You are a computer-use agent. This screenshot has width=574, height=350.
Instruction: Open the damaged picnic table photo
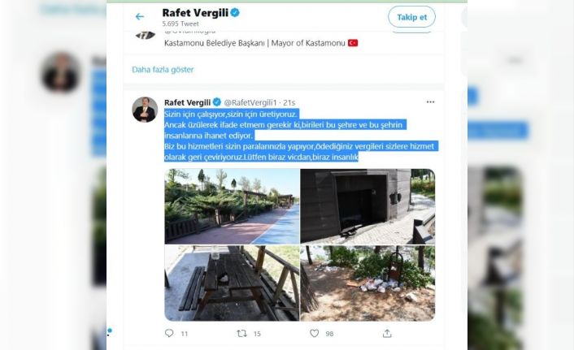(232, 283)
